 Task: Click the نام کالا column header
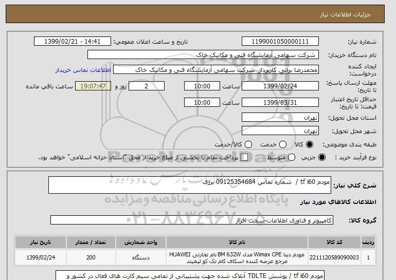(x=237, y=242)
